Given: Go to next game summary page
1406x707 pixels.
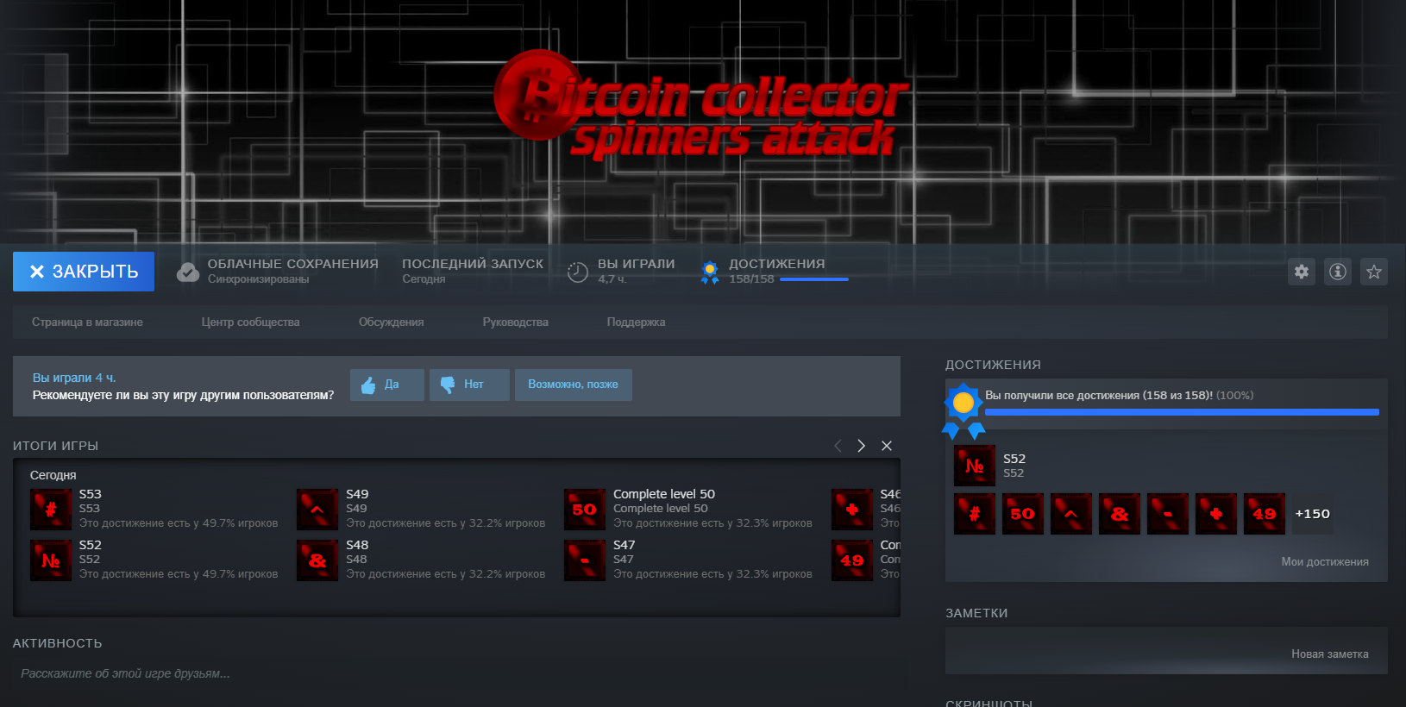Looking at the screenshot, I should [x=861, y=446].
